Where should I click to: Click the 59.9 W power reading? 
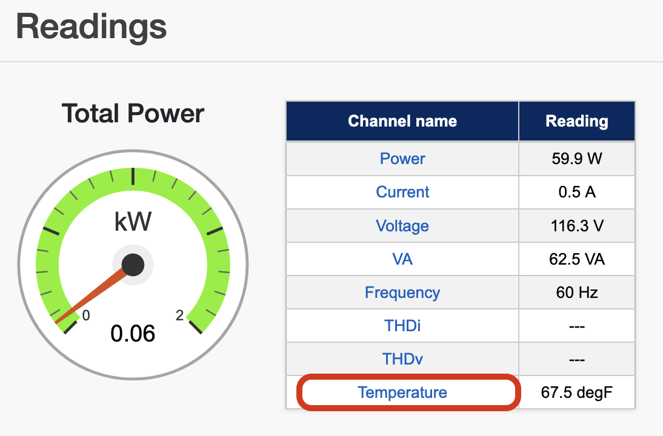point(576,159)
